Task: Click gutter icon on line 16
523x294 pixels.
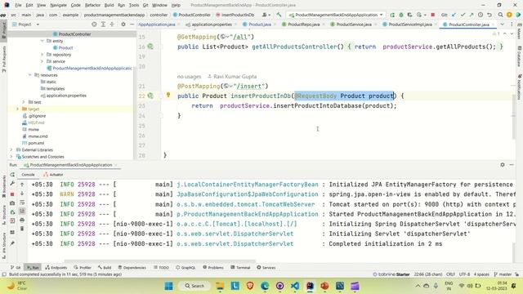Action: 150,47
